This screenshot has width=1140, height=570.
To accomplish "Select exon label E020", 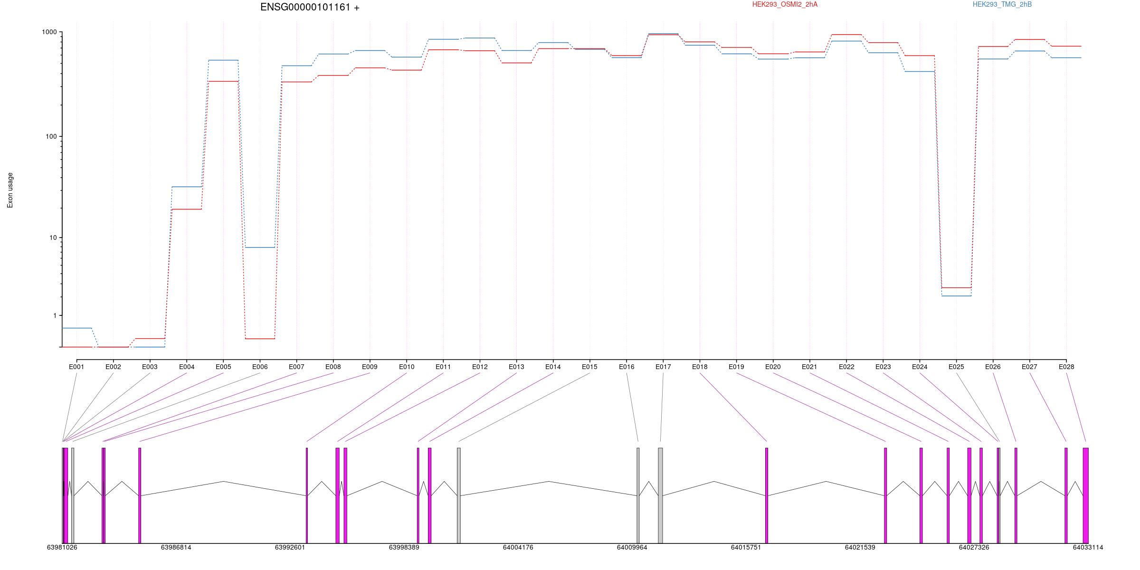I will pyautogui.click(x=773, y=367).
